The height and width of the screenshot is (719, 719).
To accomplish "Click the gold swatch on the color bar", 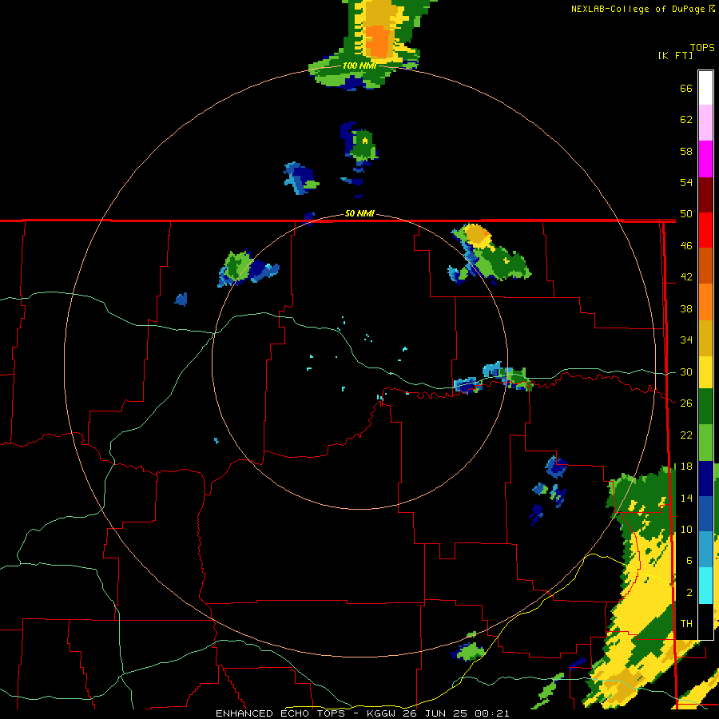I will [705, 338].
